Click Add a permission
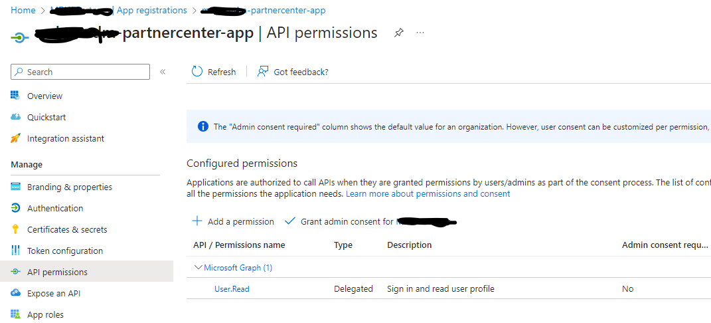This screenshot has width=711, height=323. [241, 221]
